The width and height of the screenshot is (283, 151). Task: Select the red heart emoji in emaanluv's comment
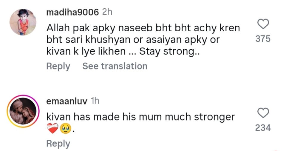tap(52, 129)
